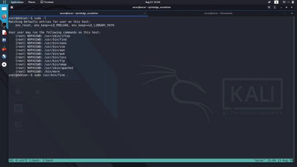Close the ~/Downloads tab

[x=284, y=13]
